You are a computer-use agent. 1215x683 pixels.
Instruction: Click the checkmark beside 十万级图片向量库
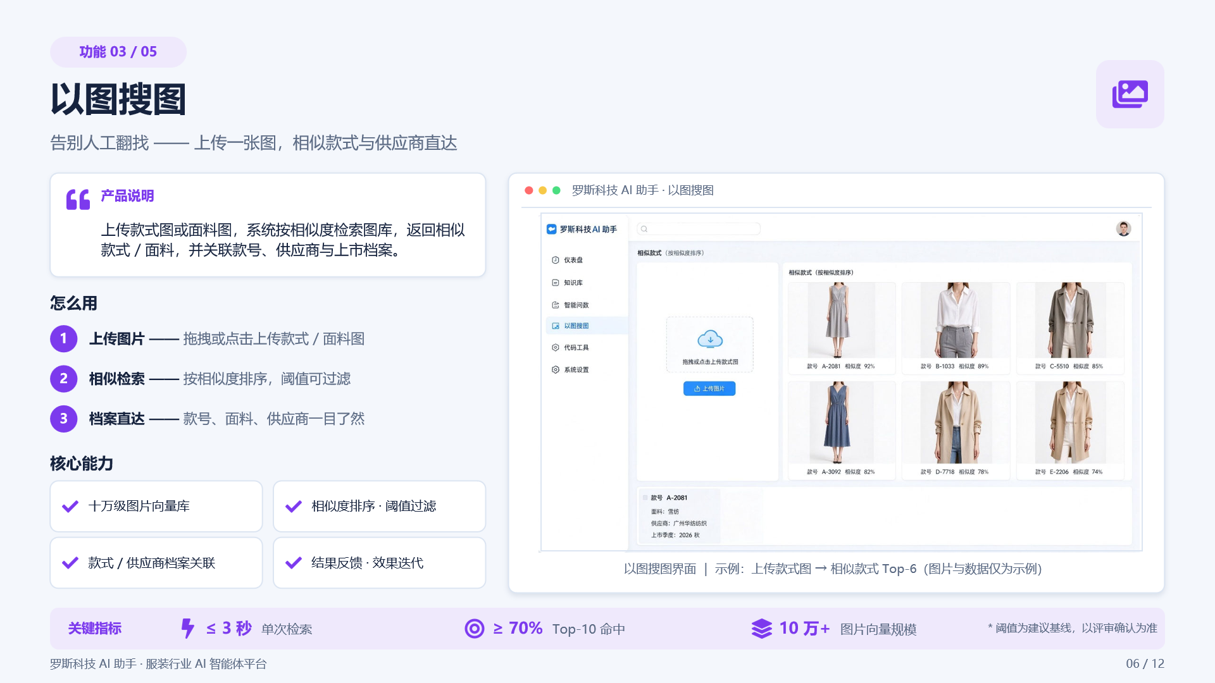70,506
